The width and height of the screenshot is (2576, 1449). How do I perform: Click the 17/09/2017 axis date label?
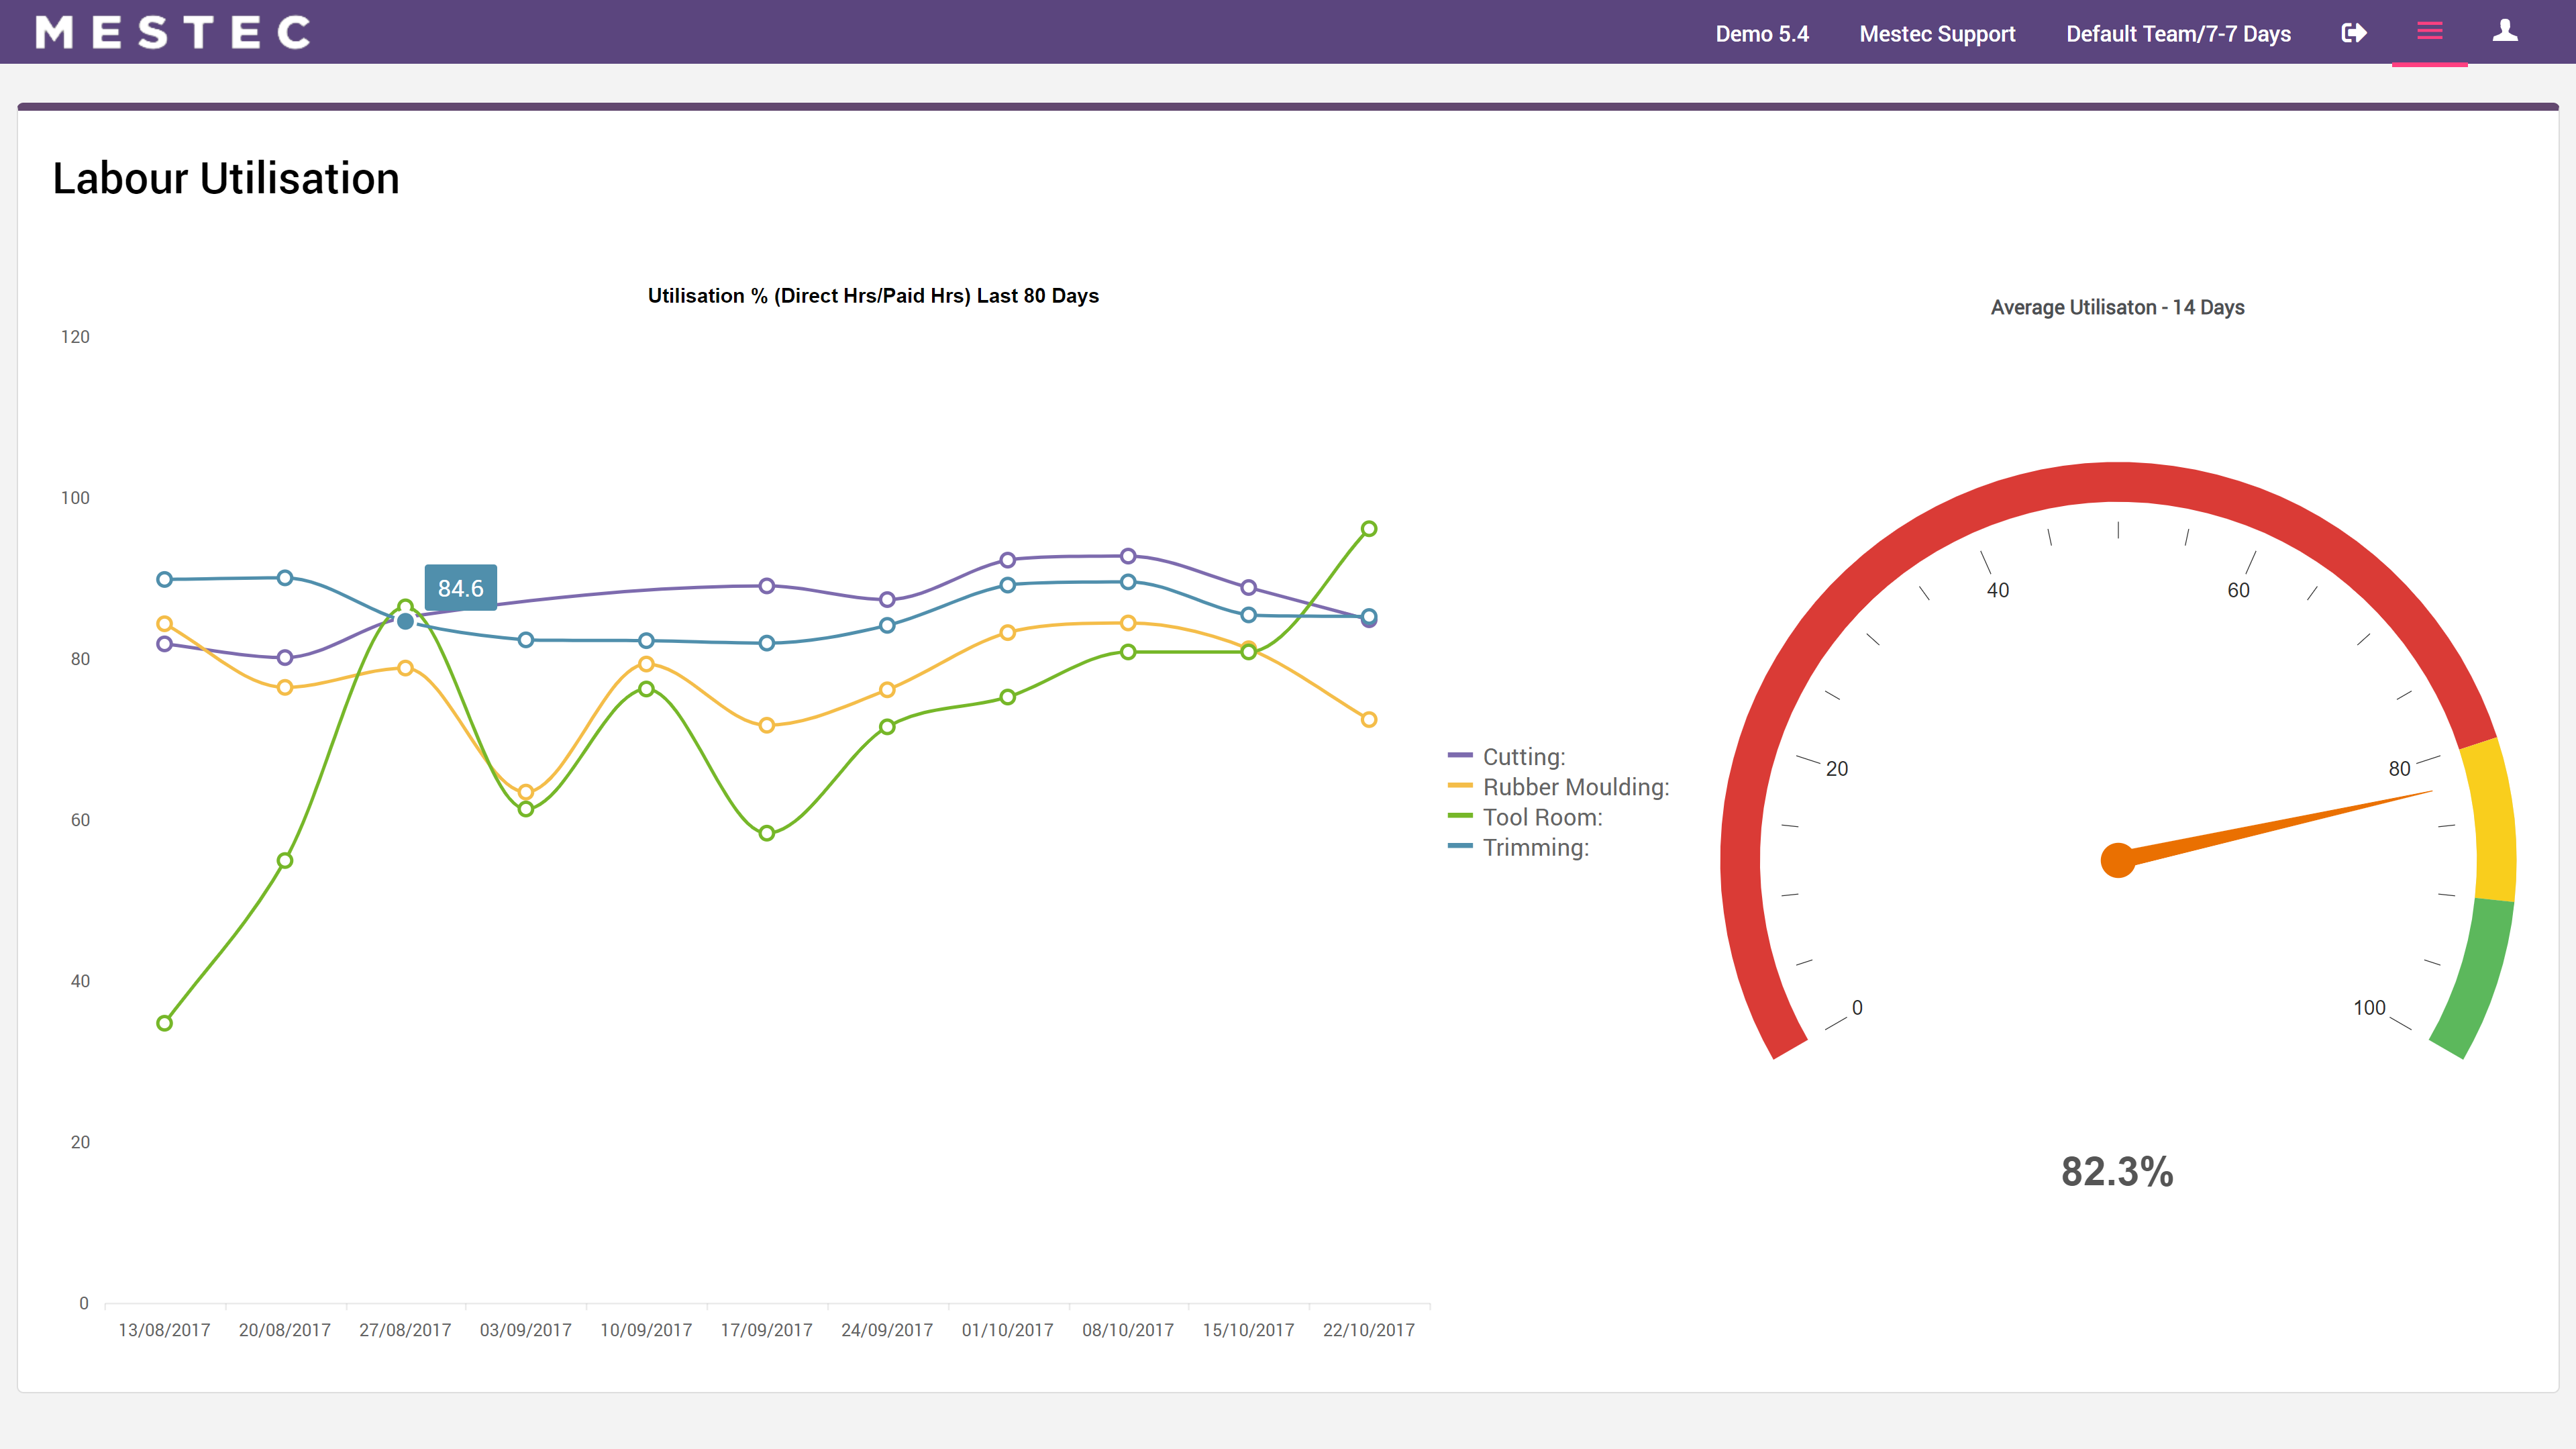[766, 1330]
